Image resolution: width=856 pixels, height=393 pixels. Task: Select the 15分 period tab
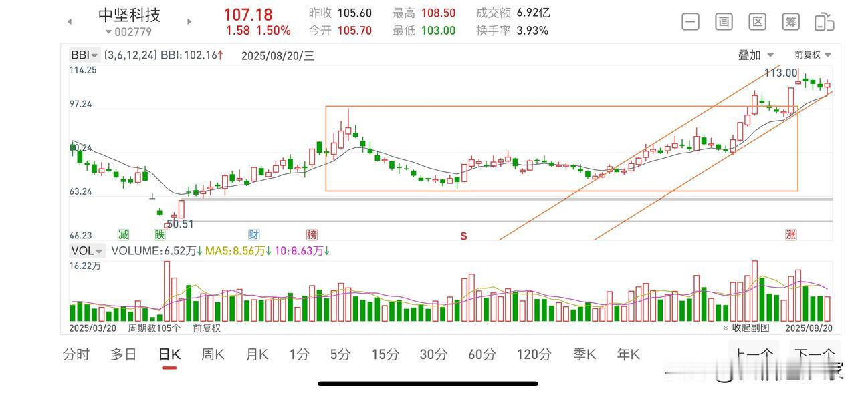click(385, 354)
